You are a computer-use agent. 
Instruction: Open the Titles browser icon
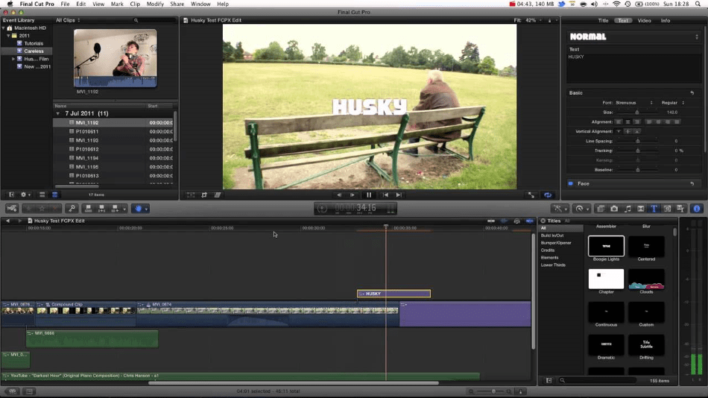654,208
